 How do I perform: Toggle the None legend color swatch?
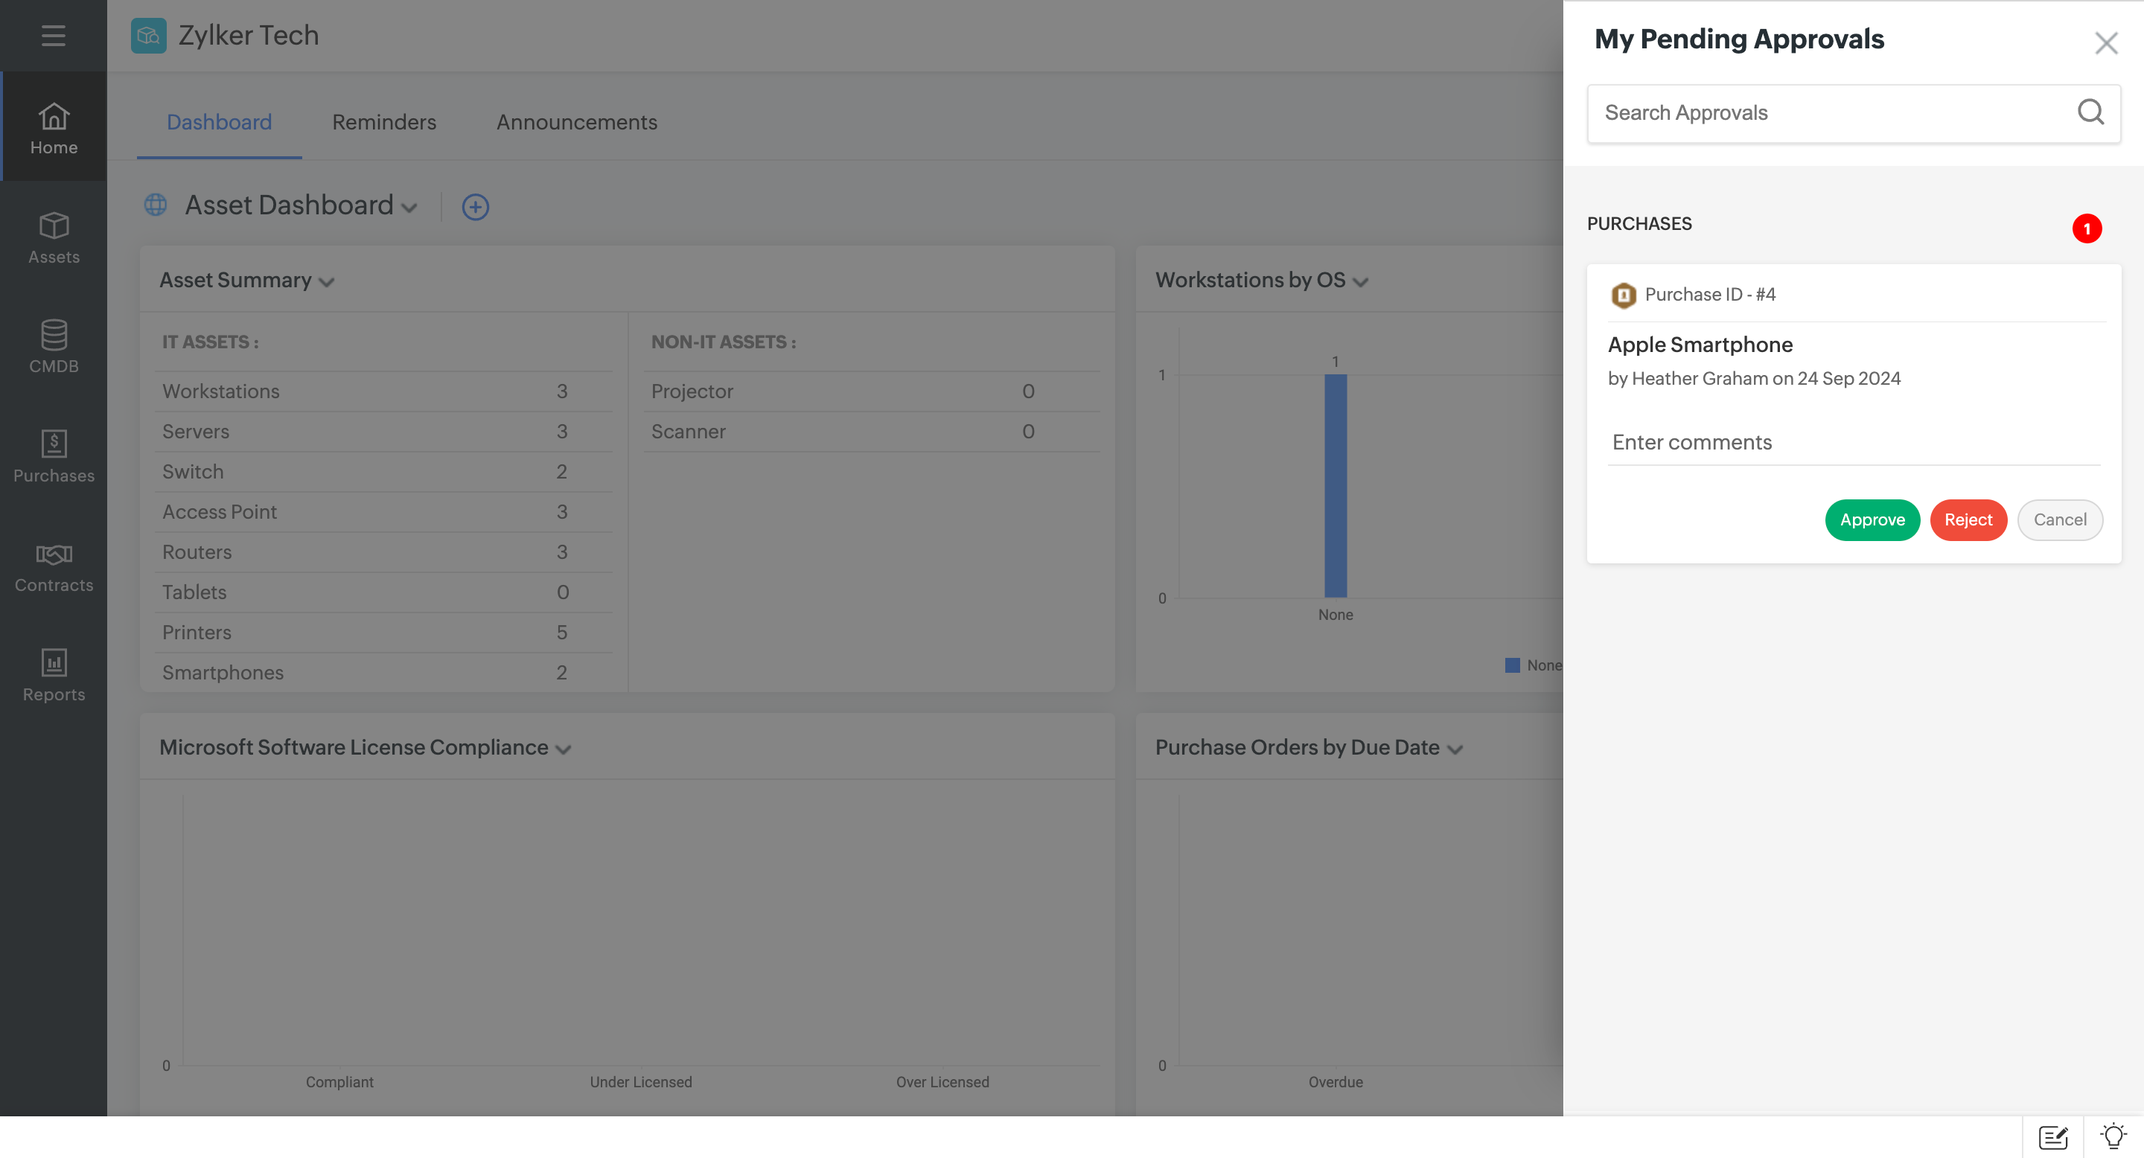click(x=1512, y=665)
